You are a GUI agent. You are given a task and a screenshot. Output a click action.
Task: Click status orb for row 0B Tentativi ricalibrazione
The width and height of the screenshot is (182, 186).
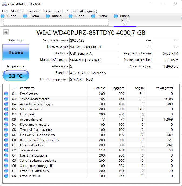[x=6, y=129]
